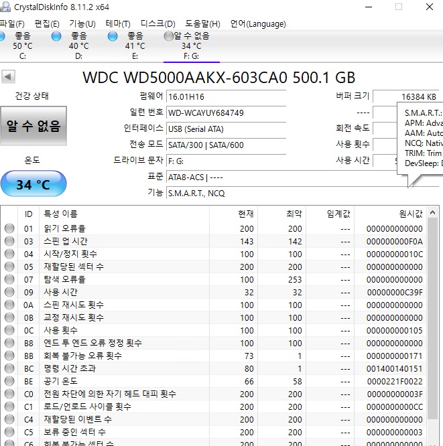Click status circle for C4 재할당된 이벤트 수
Screen dimensions: 443x446
(x=9, y=419)
